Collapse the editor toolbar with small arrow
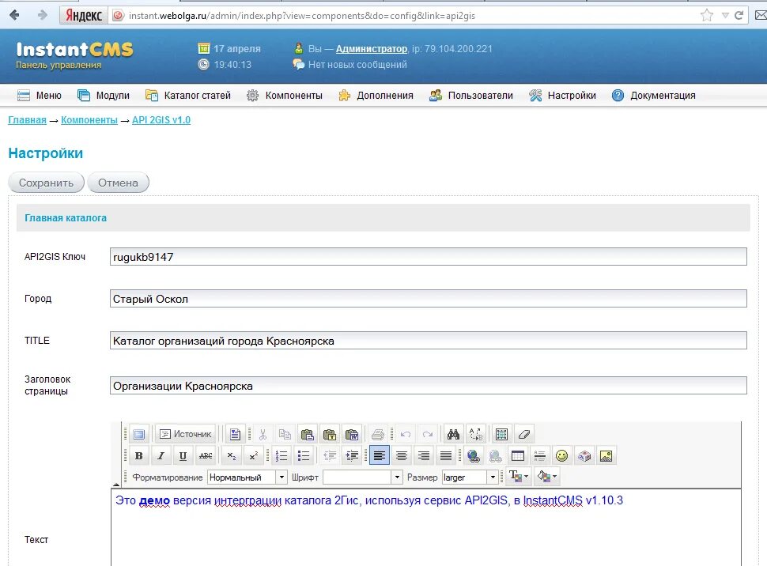This screenshot has width=767, height=566. pos(116,485)
